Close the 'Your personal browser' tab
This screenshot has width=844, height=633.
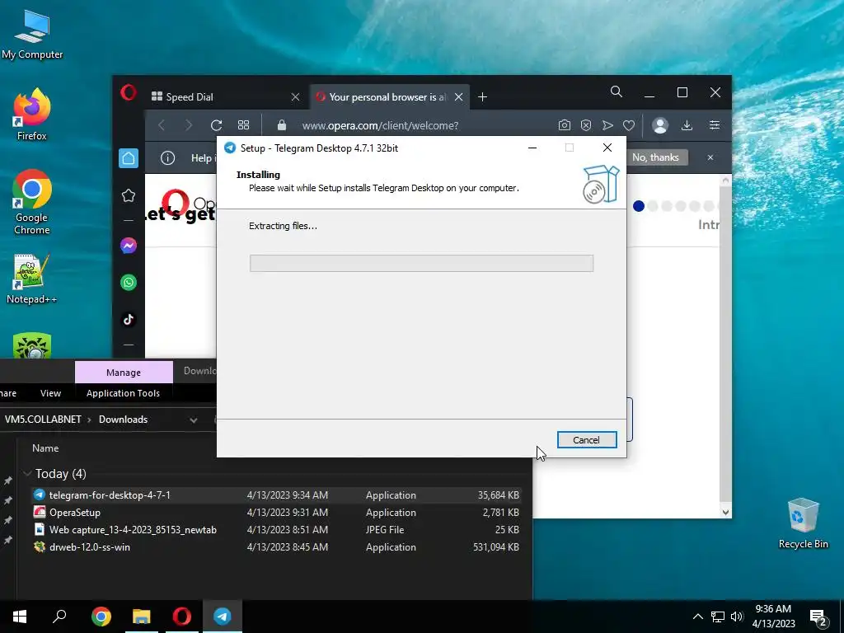[458, 97]
